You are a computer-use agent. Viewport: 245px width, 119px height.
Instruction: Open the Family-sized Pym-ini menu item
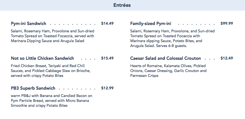pos(151,24)
